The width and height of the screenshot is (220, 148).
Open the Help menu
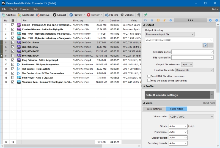[35, 9]
